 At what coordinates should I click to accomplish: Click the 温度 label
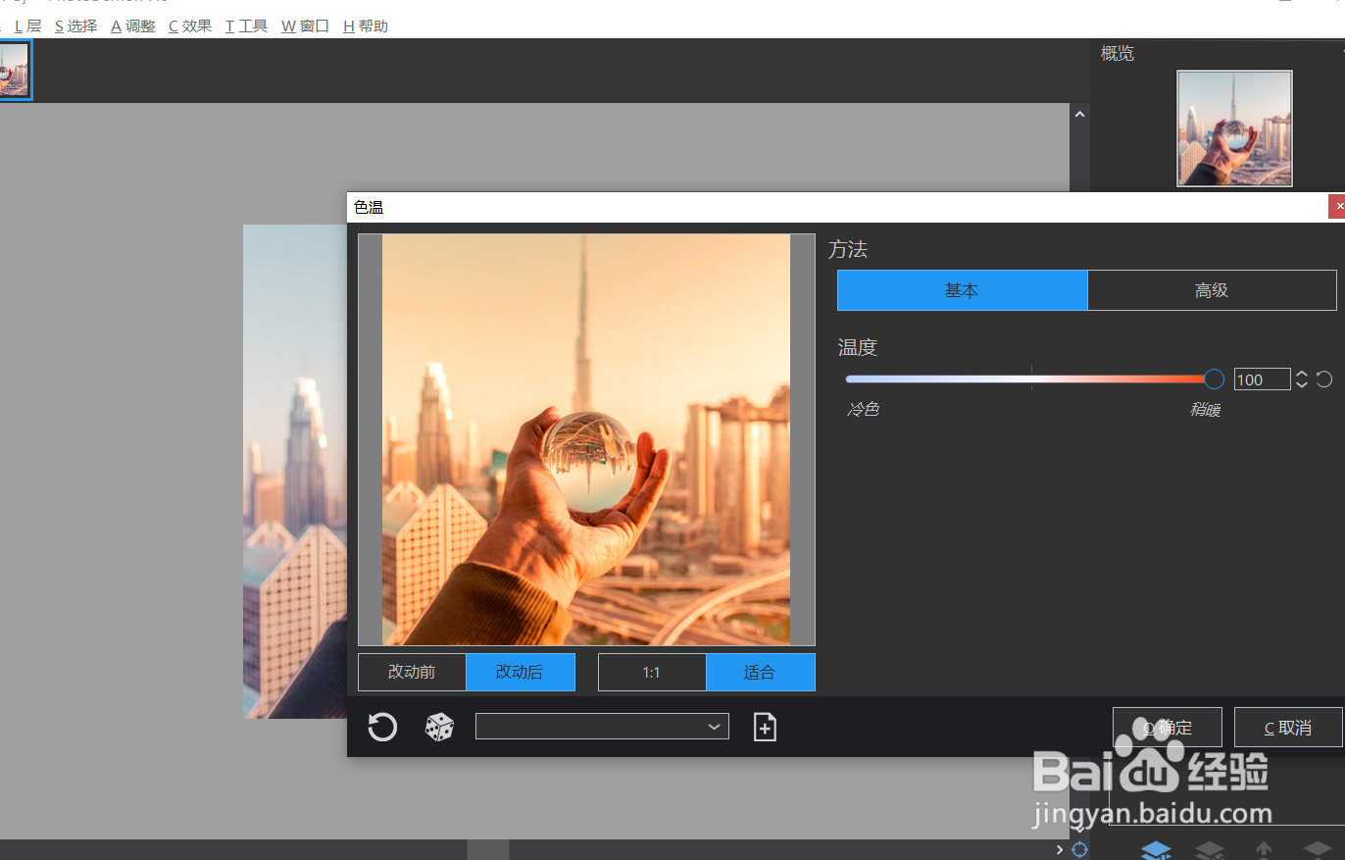click(858, 347)
